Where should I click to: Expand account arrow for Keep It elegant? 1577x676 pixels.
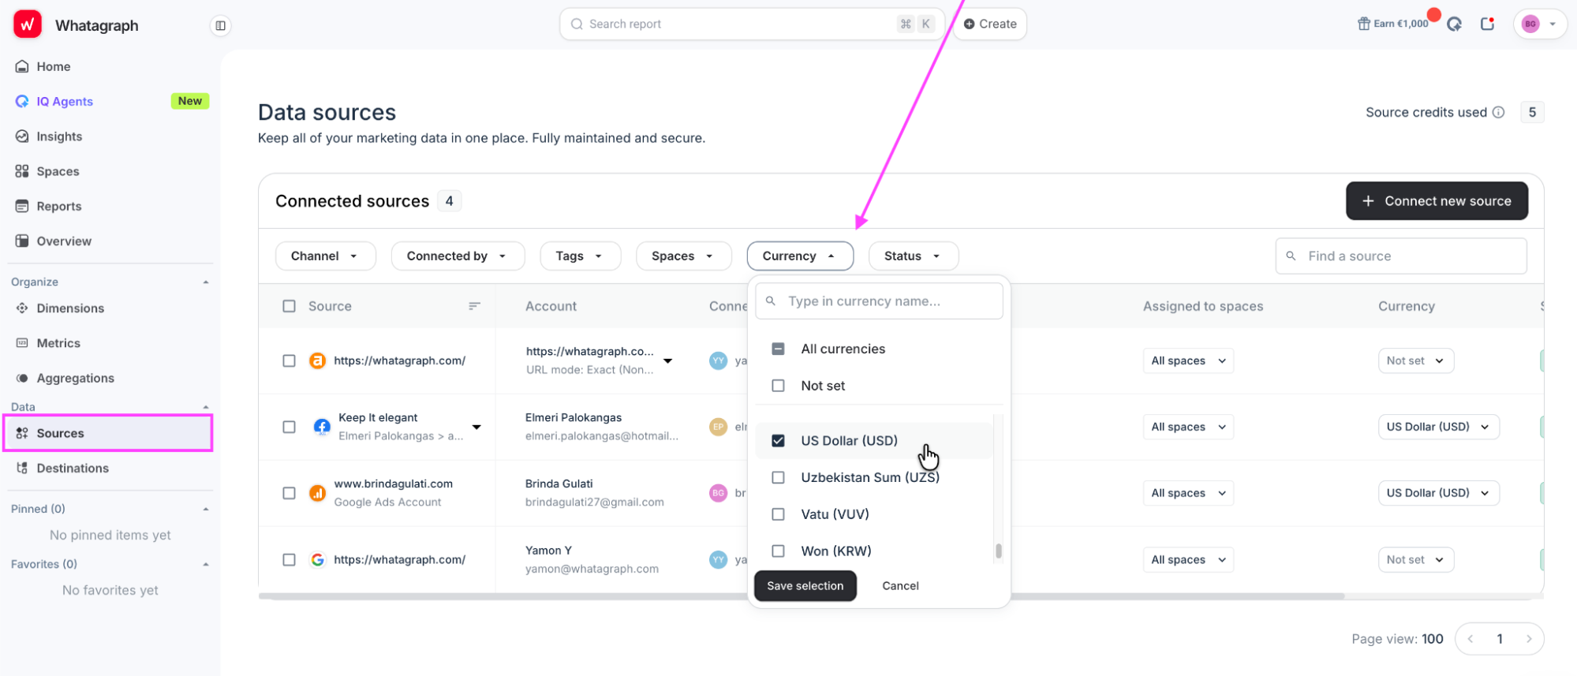[x=476, y=427]
